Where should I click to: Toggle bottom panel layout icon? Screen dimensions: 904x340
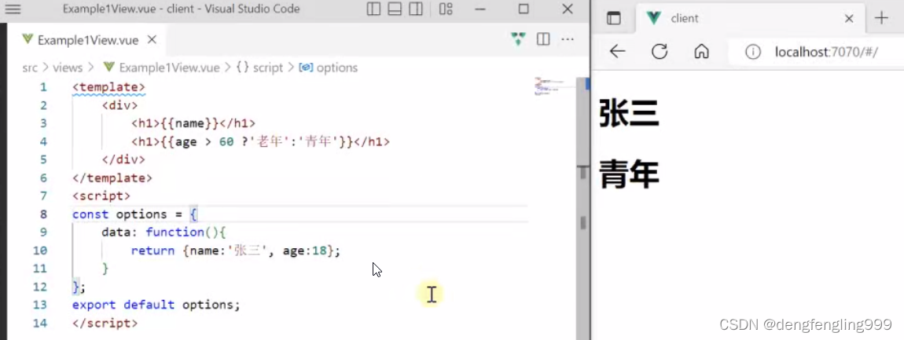(395, 9)
